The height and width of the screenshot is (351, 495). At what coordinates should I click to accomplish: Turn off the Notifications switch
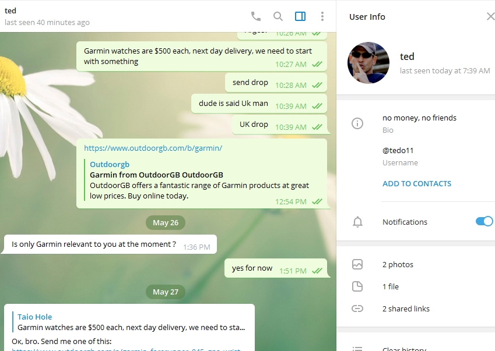(x=484, y=221)
